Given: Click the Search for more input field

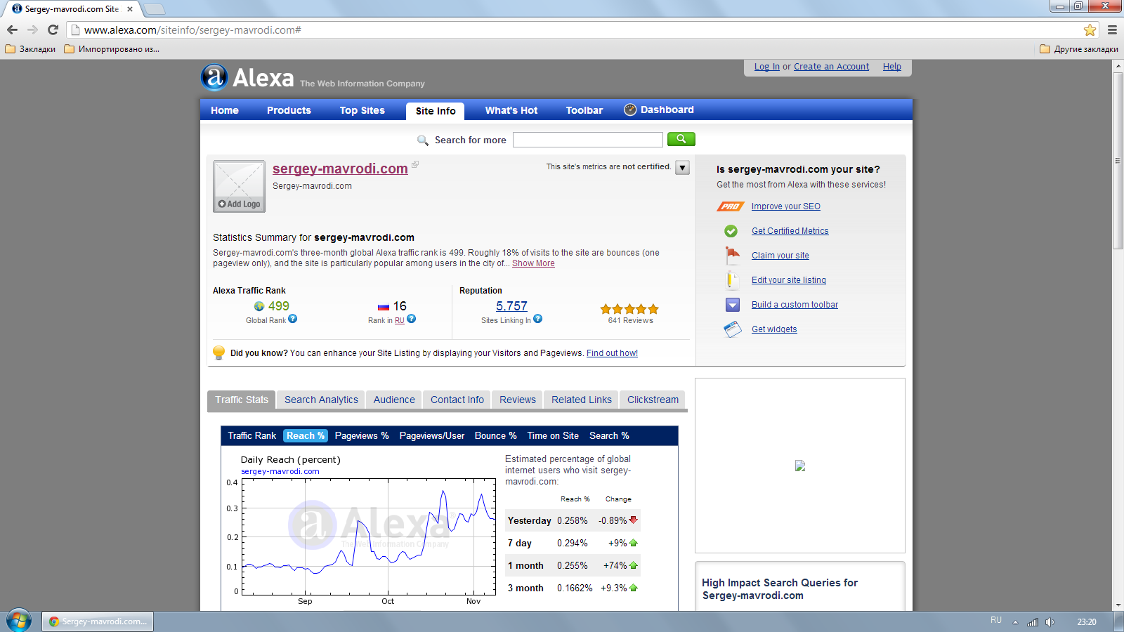Looking at the screenshot, I should tap(588, 140).
